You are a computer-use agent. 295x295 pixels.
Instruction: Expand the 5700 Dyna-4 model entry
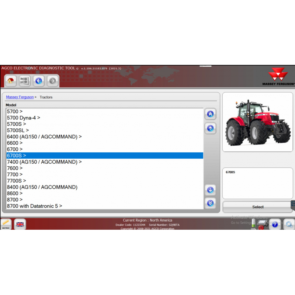tap(23, 118)
